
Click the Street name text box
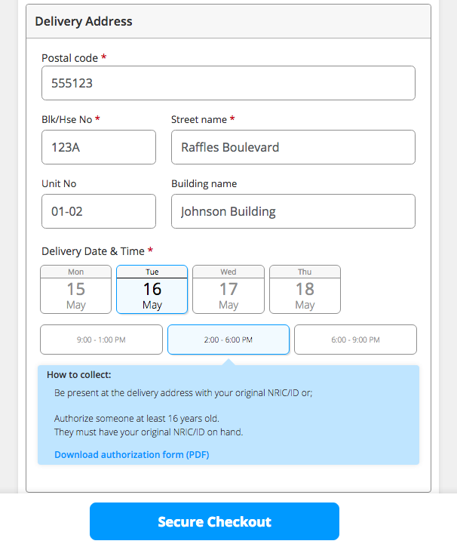[x=293, y=147]
